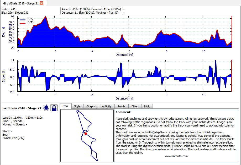Image resolution: width=241 pixels, height=165 pixels.
Task: Click the track outline map thumbnail
Action: tap(87, 136)
